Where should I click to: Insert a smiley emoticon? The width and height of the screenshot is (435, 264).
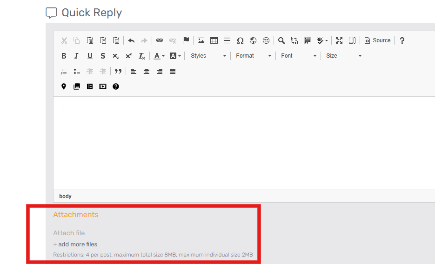coord(266,40)
